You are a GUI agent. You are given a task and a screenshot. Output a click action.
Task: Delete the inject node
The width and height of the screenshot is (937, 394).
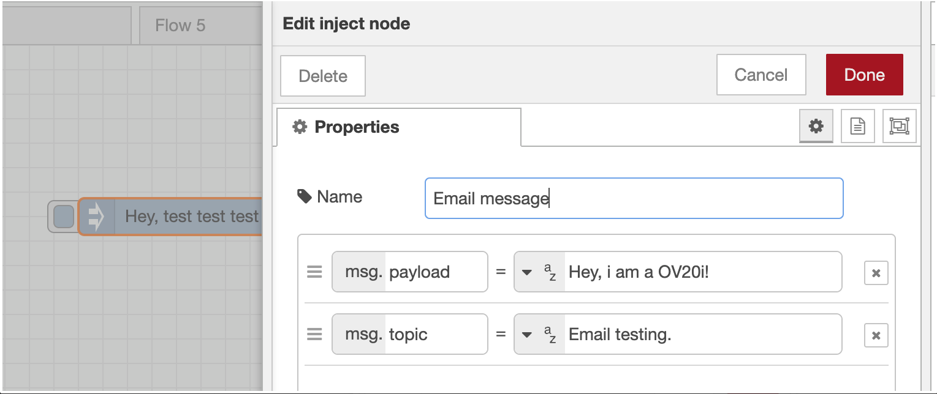point(323,76)
